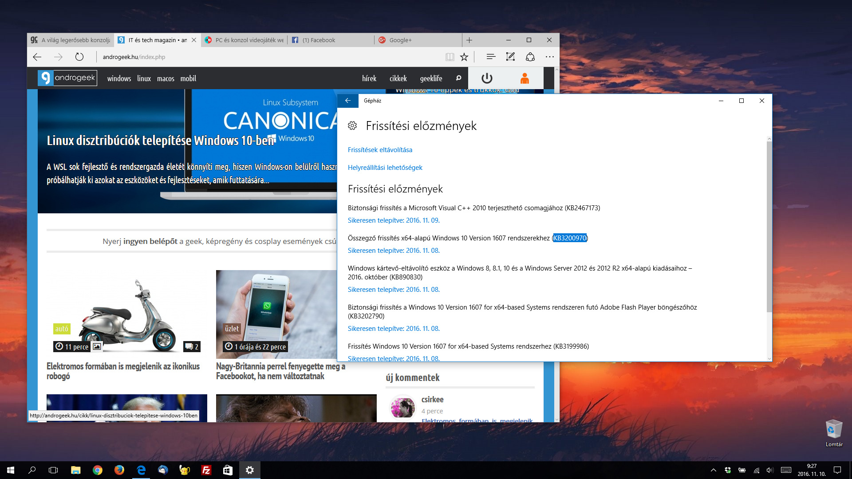
Task: Switch to the Google+ tab
Action: pyautogui.click(x=418, y=40)
